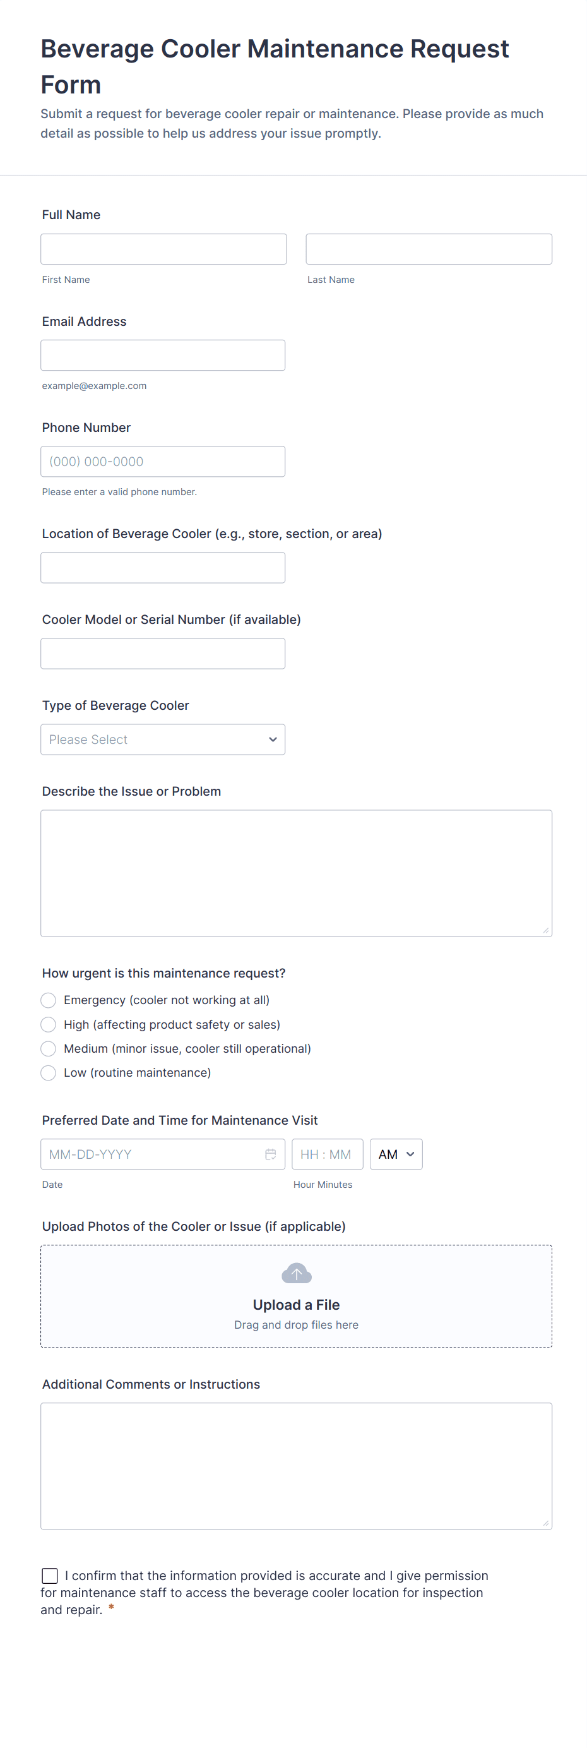Screen dimensions: 587x1748
Task: Focus the Email Address input
Action: [163, 356]
